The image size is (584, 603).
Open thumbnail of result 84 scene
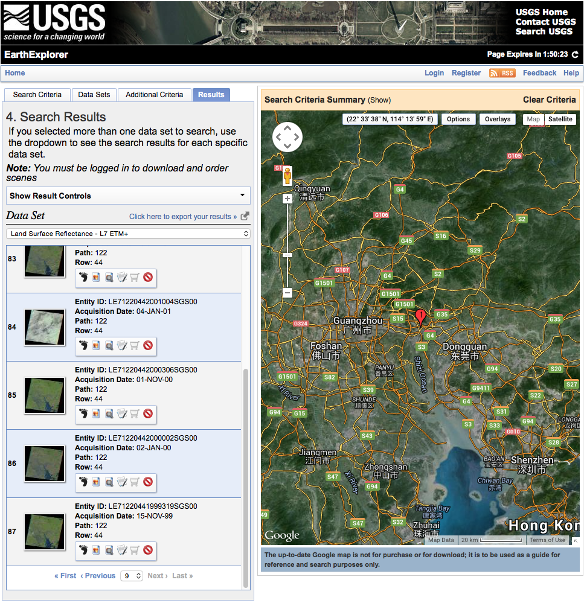[45, 327]
